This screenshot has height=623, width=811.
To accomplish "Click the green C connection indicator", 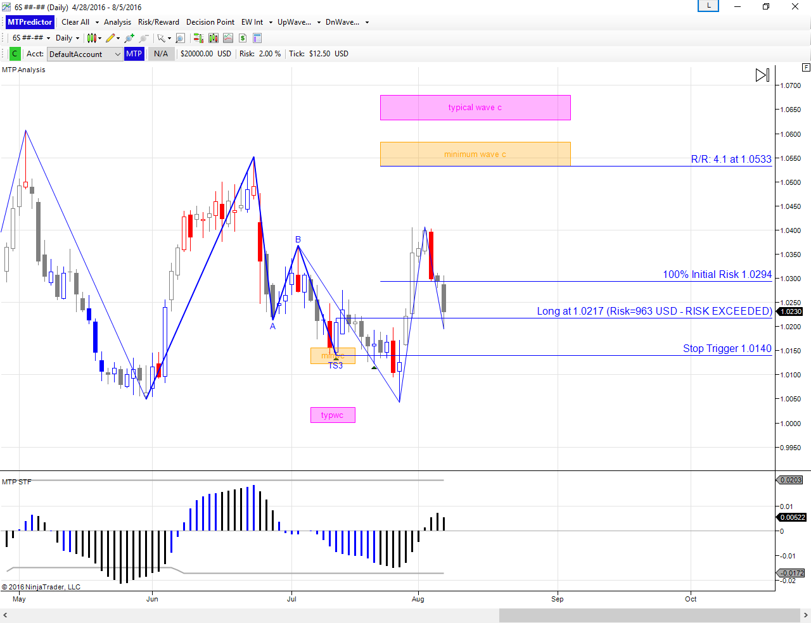I will [15, 54].
